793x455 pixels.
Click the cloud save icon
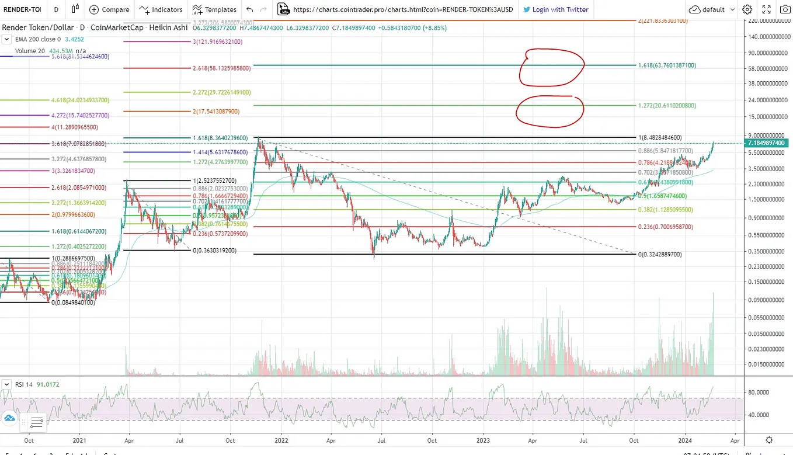tap(694, 9)
